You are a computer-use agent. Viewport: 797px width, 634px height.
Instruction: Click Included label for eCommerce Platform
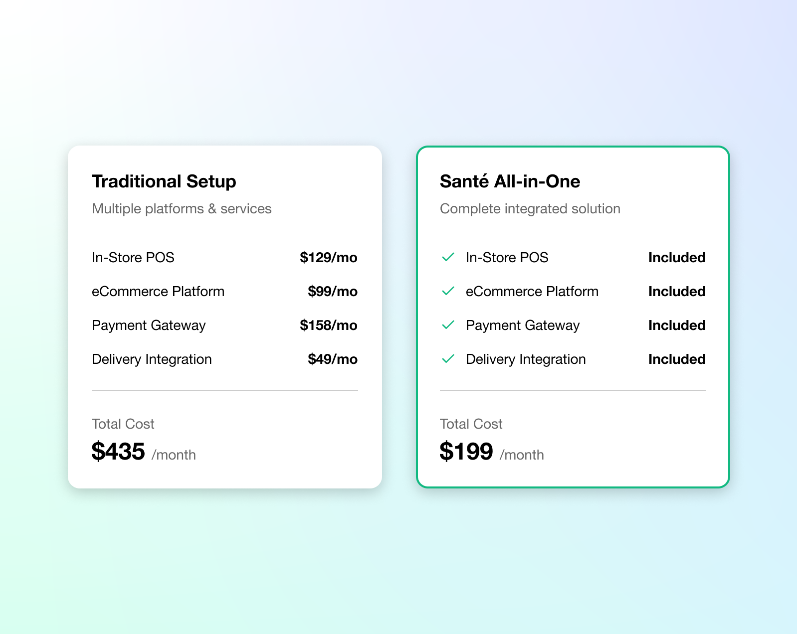pos(676,292)
